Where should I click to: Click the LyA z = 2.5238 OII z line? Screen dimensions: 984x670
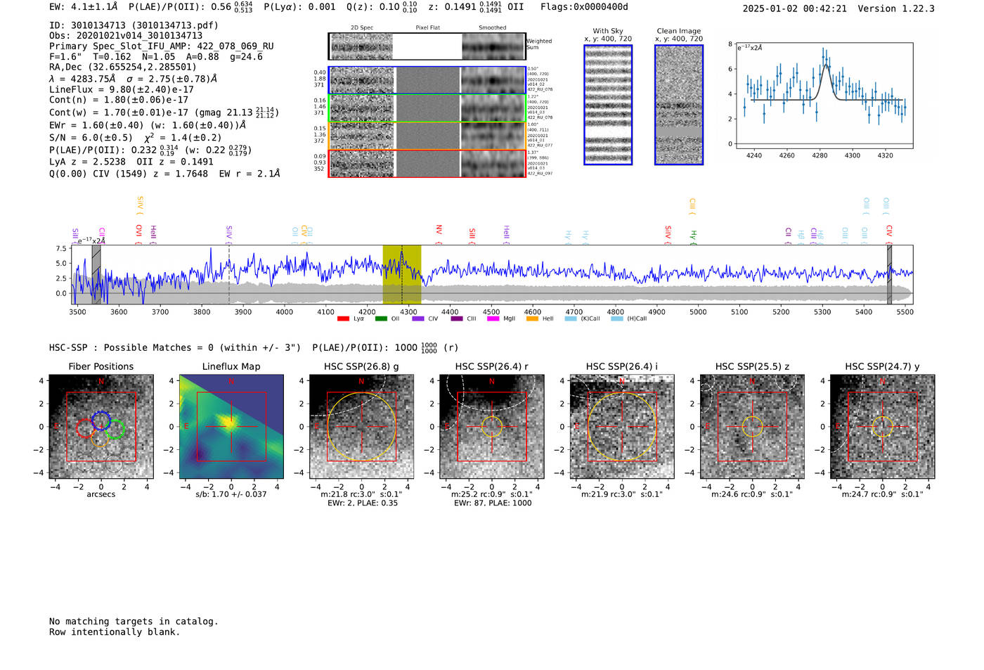131,162
